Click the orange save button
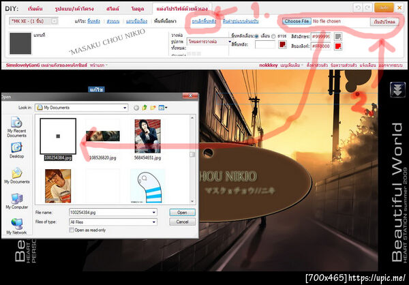This screenshot has width=409, height=285. 384,7
